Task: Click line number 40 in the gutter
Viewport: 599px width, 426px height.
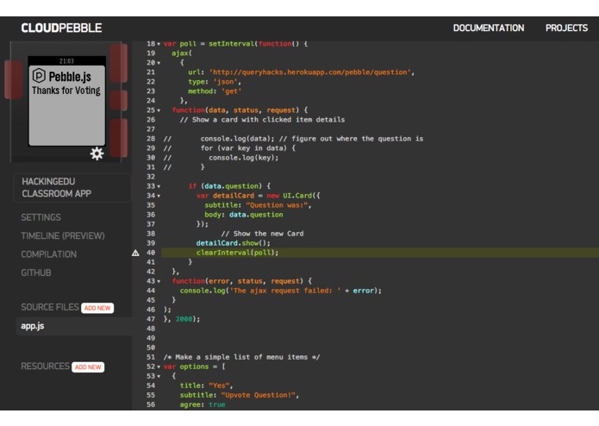Action: pyautogui.click(x=151, y=253)
